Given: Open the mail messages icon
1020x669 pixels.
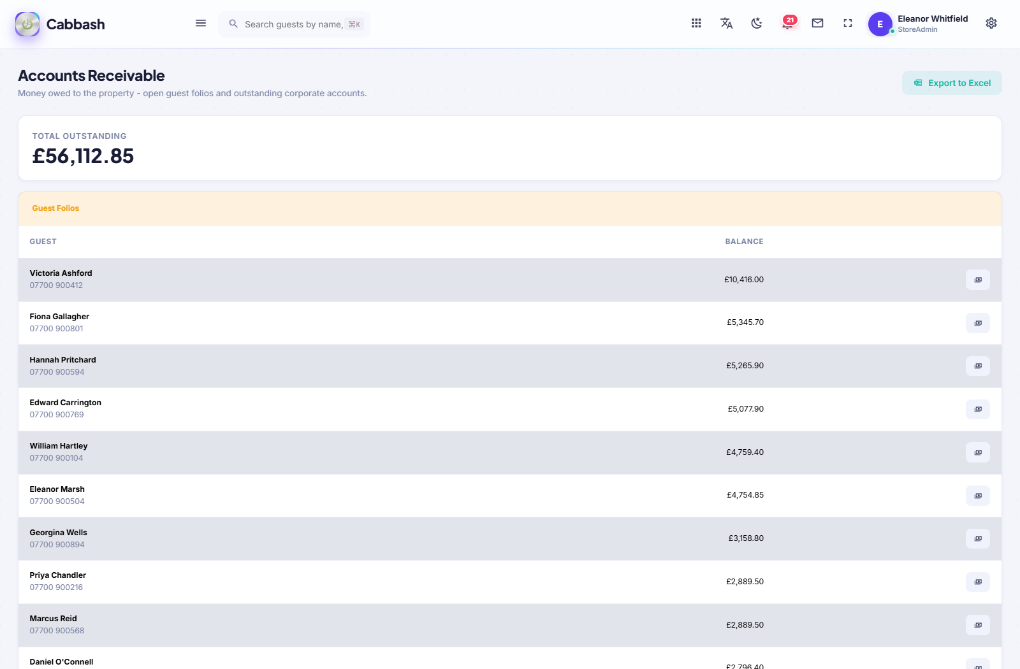Looking at the screenshot, I should click(x=817, y=23).
